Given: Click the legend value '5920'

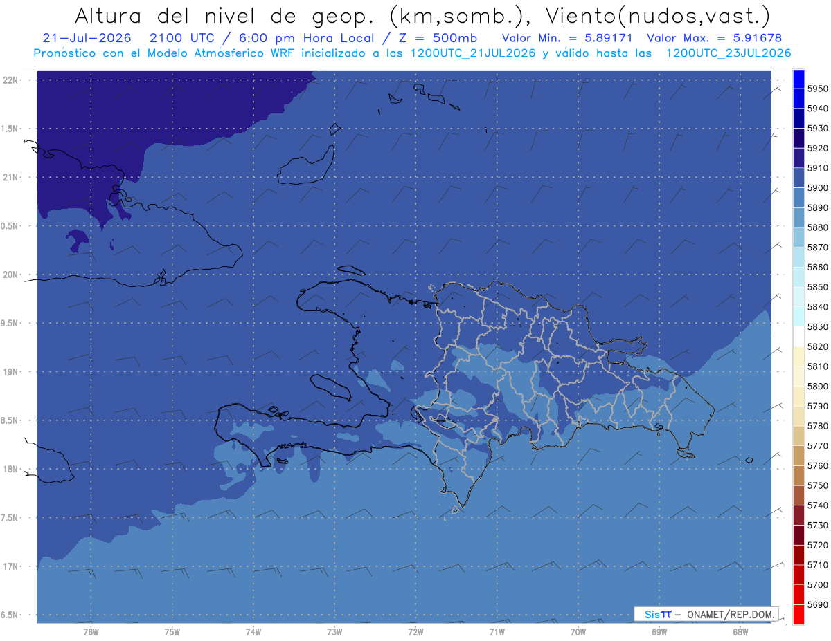Looking at the screenshot, I should coord(817,148).
